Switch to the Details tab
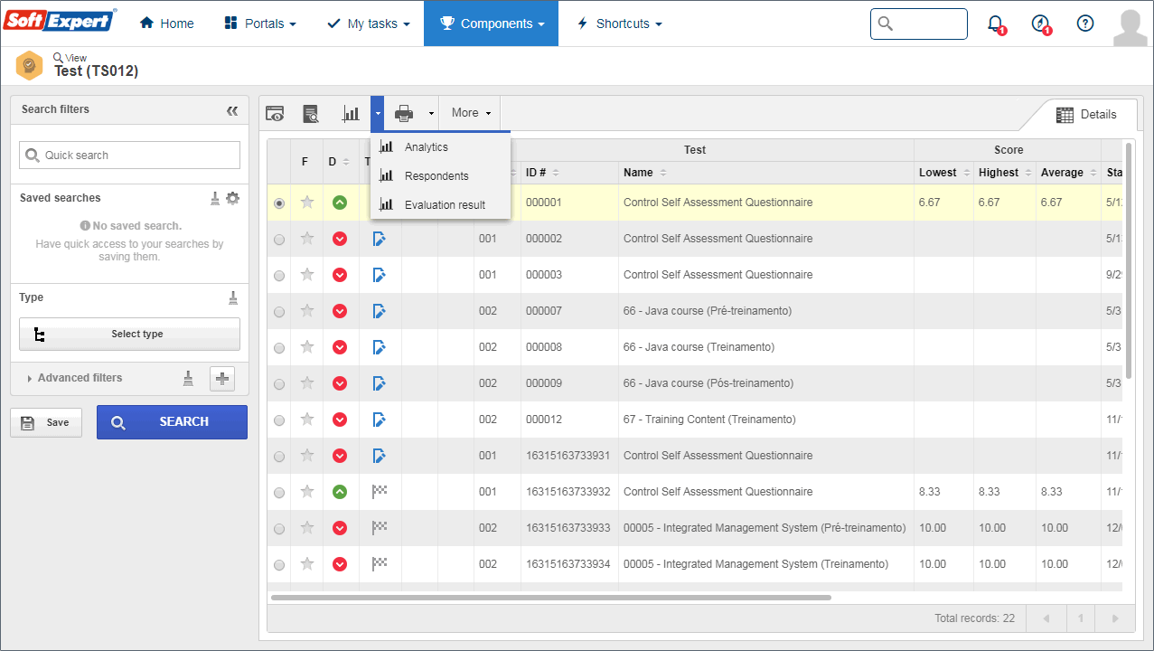 point(1087,115)
